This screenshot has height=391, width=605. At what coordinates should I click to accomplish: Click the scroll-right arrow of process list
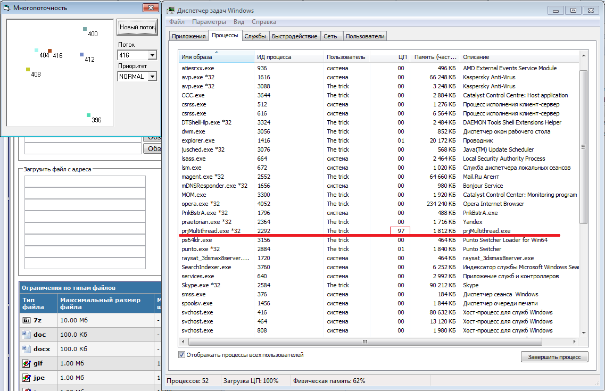click(575, 342)
